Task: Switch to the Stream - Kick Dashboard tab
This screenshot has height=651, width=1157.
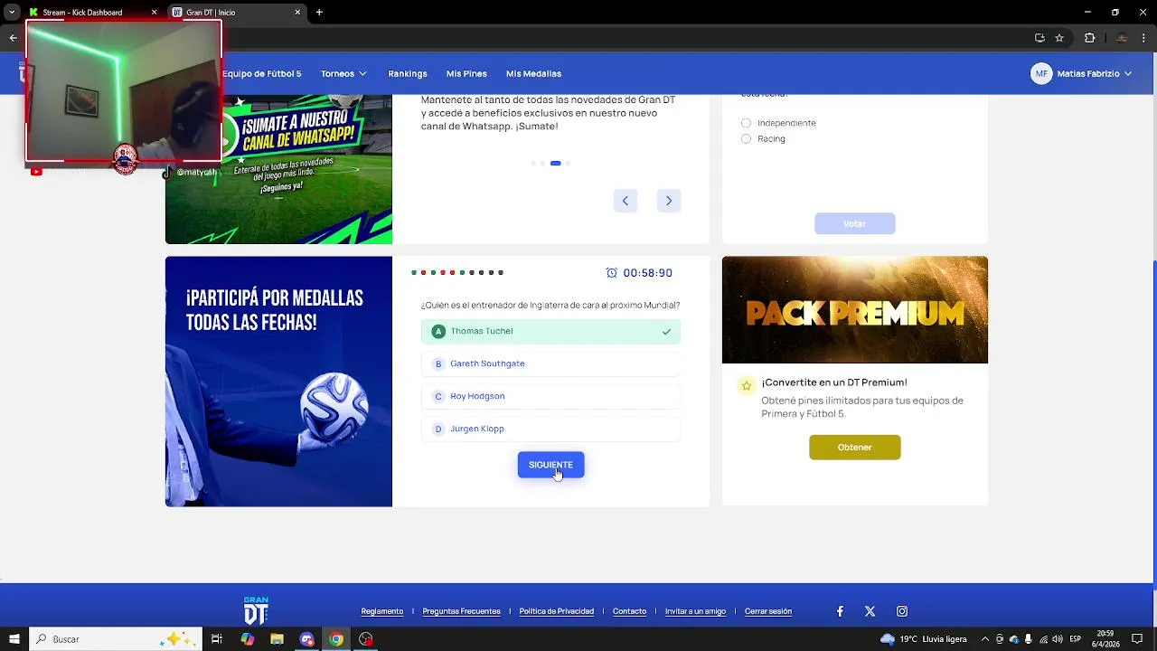Action: (92, 13)
